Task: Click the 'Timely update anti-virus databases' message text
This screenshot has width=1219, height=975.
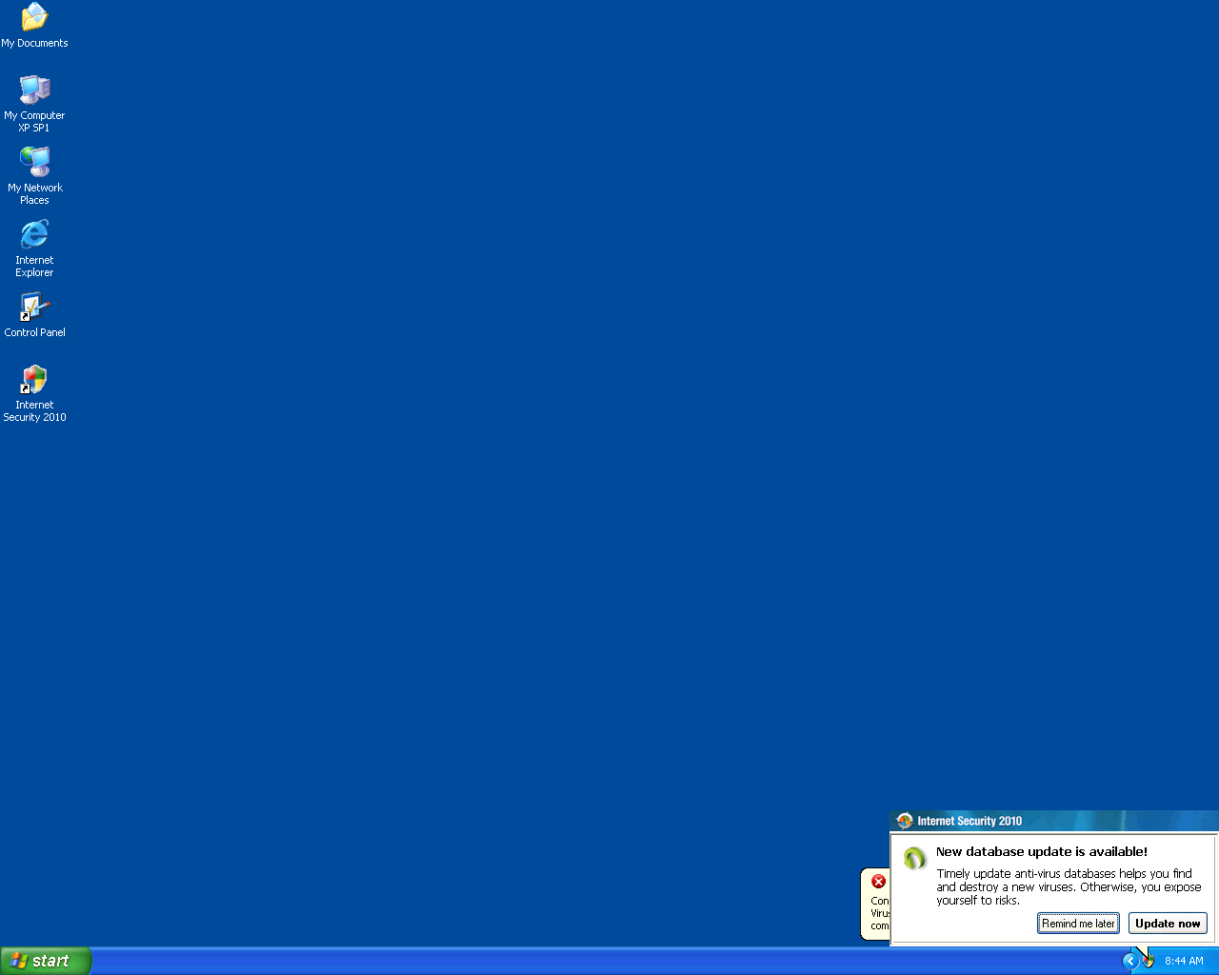Action: click(1064, 886)
